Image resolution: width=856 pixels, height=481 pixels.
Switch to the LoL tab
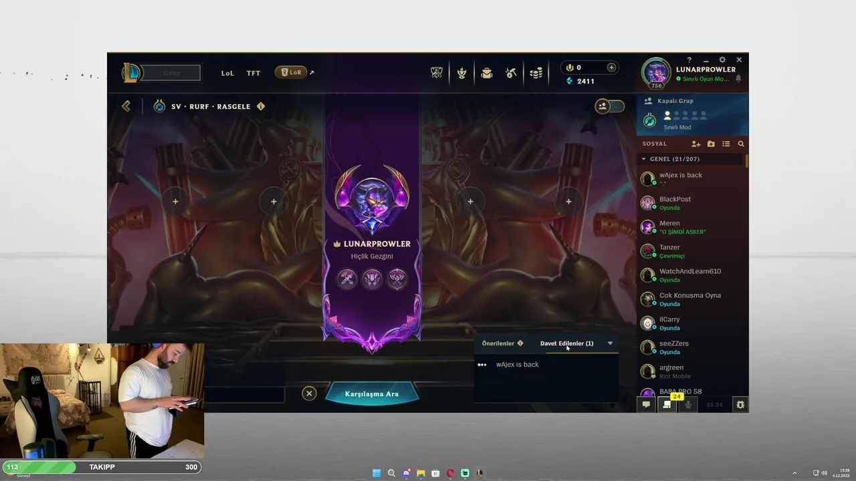227,73
